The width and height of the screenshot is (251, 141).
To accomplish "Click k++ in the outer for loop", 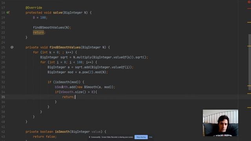I will click(x=68, y=52).
